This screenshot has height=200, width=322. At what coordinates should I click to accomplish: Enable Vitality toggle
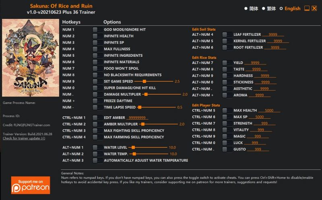[227, 130]
